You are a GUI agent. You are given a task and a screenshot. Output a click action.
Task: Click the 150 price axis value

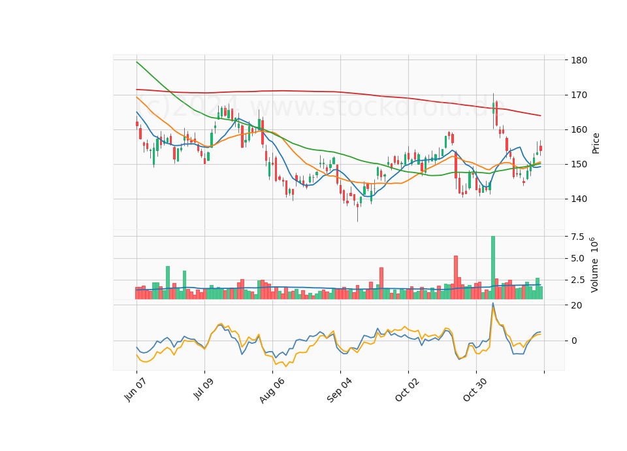click(x=579, y=165)
